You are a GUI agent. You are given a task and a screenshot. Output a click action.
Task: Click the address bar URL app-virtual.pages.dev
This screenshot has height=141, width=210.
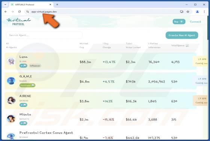click(44, 12)
